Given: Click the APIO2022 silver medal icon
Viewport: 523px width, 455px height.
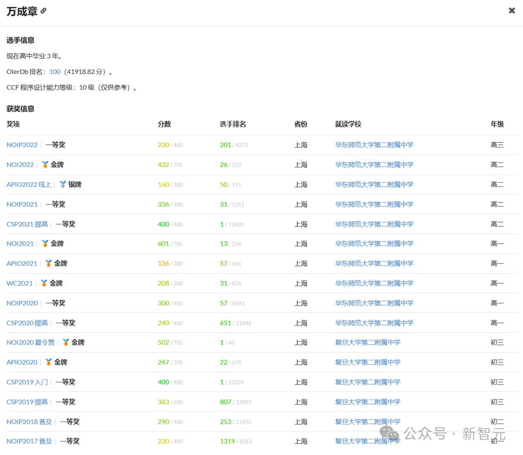Looking at the screenshot, I should pyautogui.click(x=62, y=184).
